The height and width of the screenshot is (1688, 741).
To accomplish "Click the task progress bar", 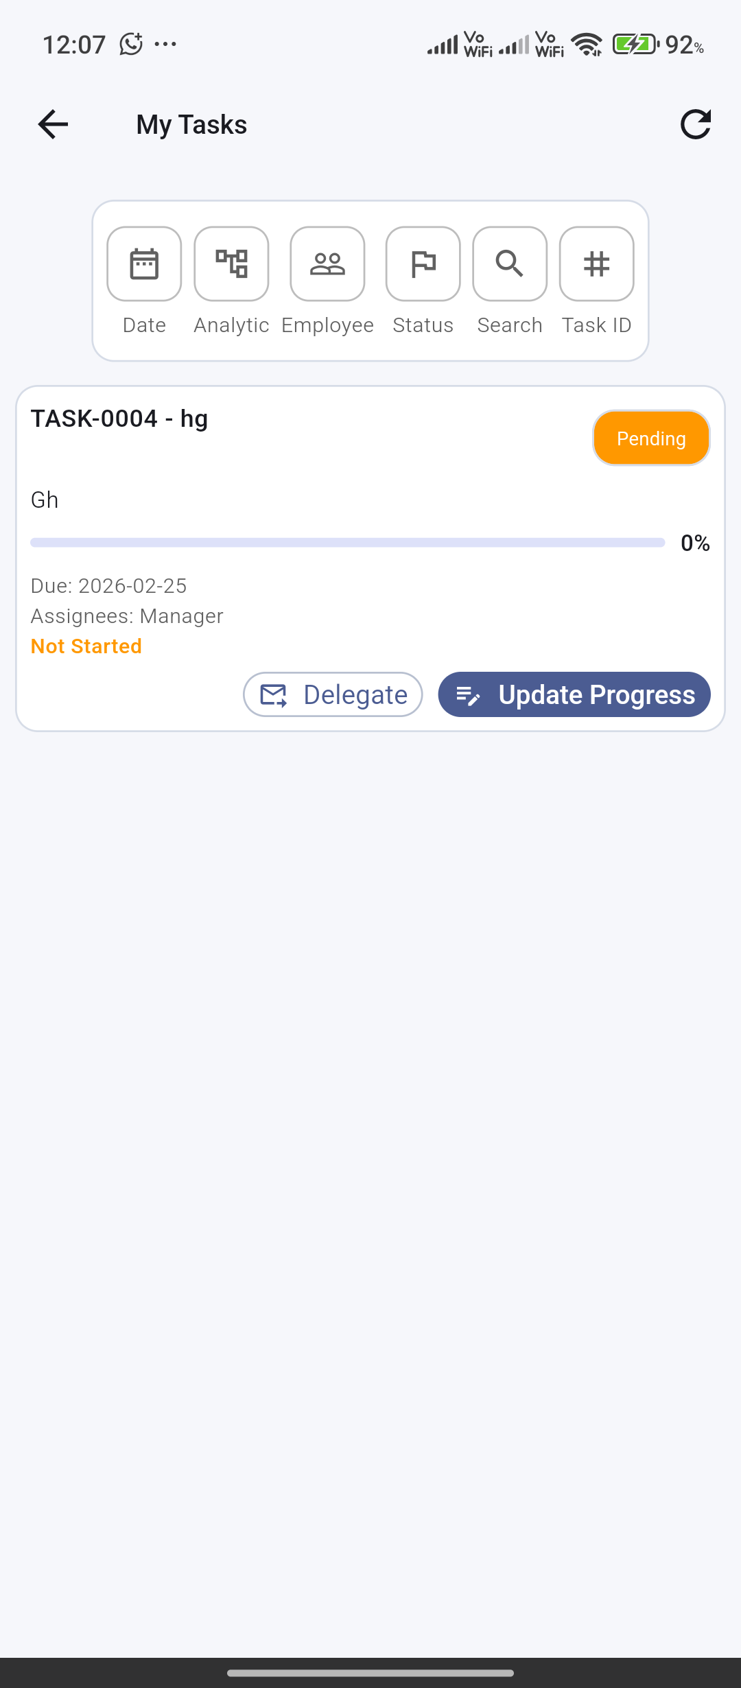I will tap(347, 543).
